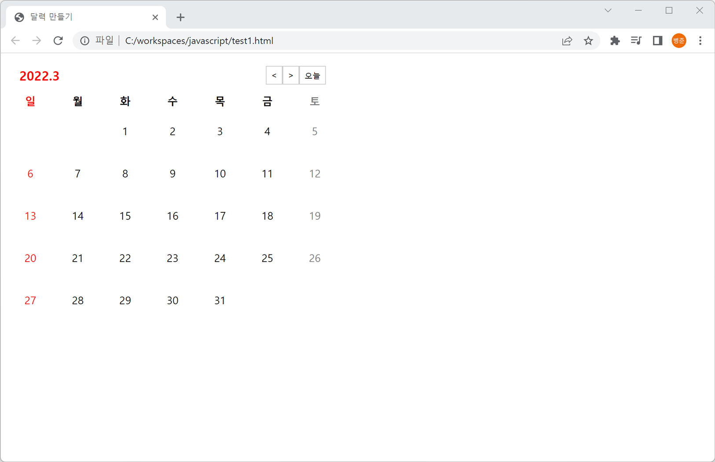Viewport: 715px width, 462px height.
Task: Select date 7 in calendar
Action: (x=78, y=174)
